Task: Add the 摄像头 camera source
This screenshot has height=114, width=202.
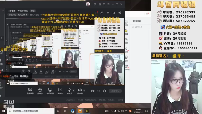Action: coord(40,91)
